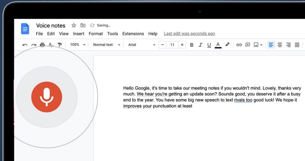Click the undo arrow icon

25,45
